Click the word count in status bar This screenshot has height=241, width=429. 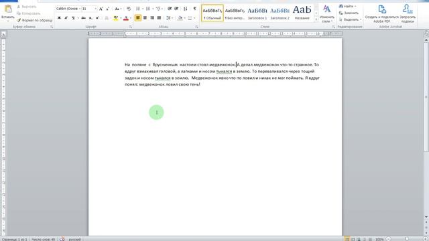(43, 240)
